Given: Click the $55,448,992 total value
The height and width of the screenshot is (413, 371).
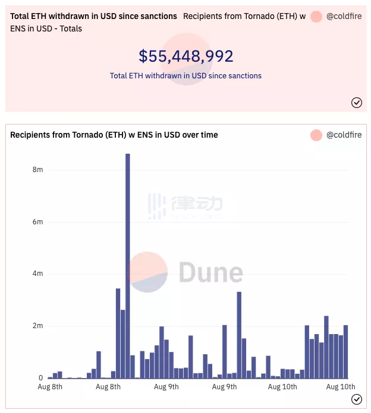Looking at the screenshot, I should pyautogui.click(x=186, y=56).
